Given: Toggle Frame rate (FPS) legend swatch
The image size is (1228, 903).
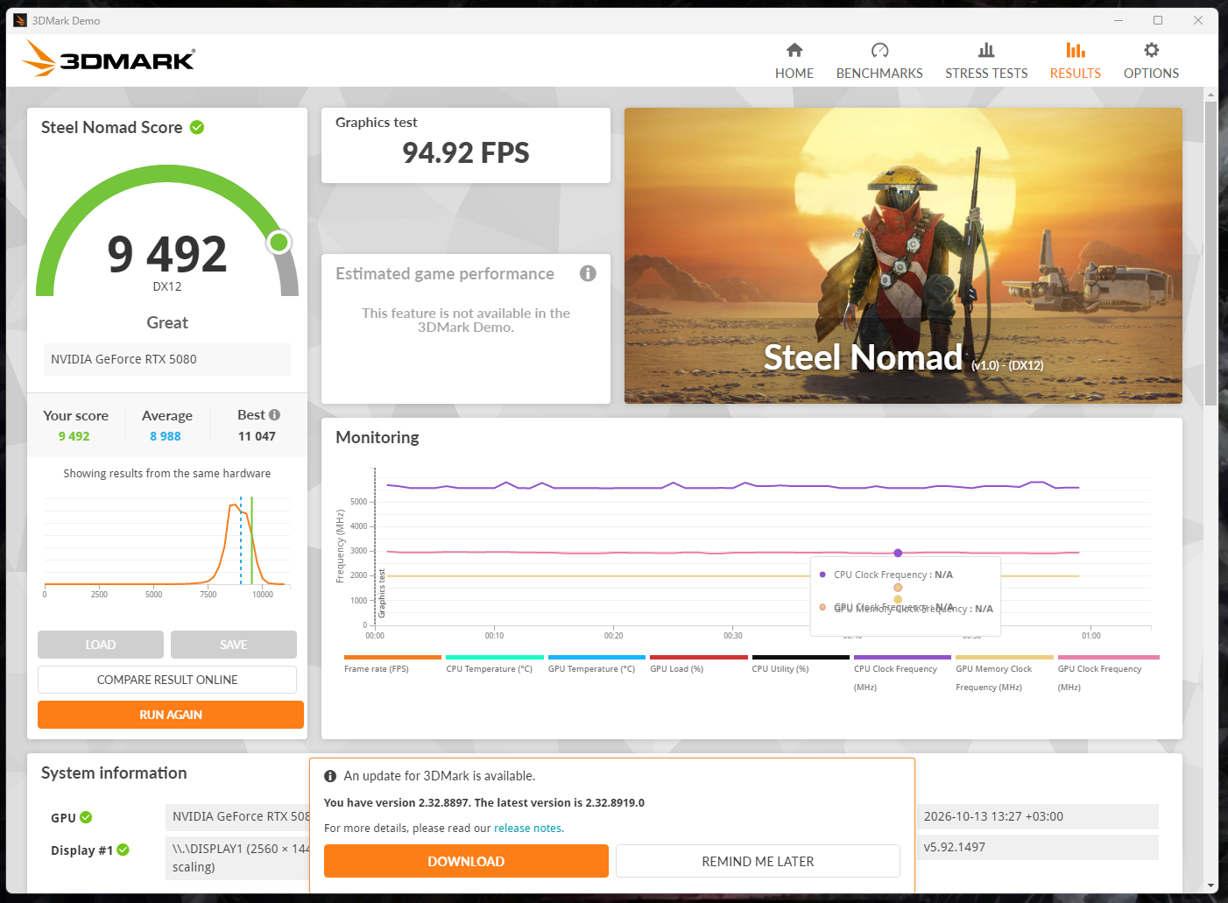Looking at the screenshot, I should point(392,657).
